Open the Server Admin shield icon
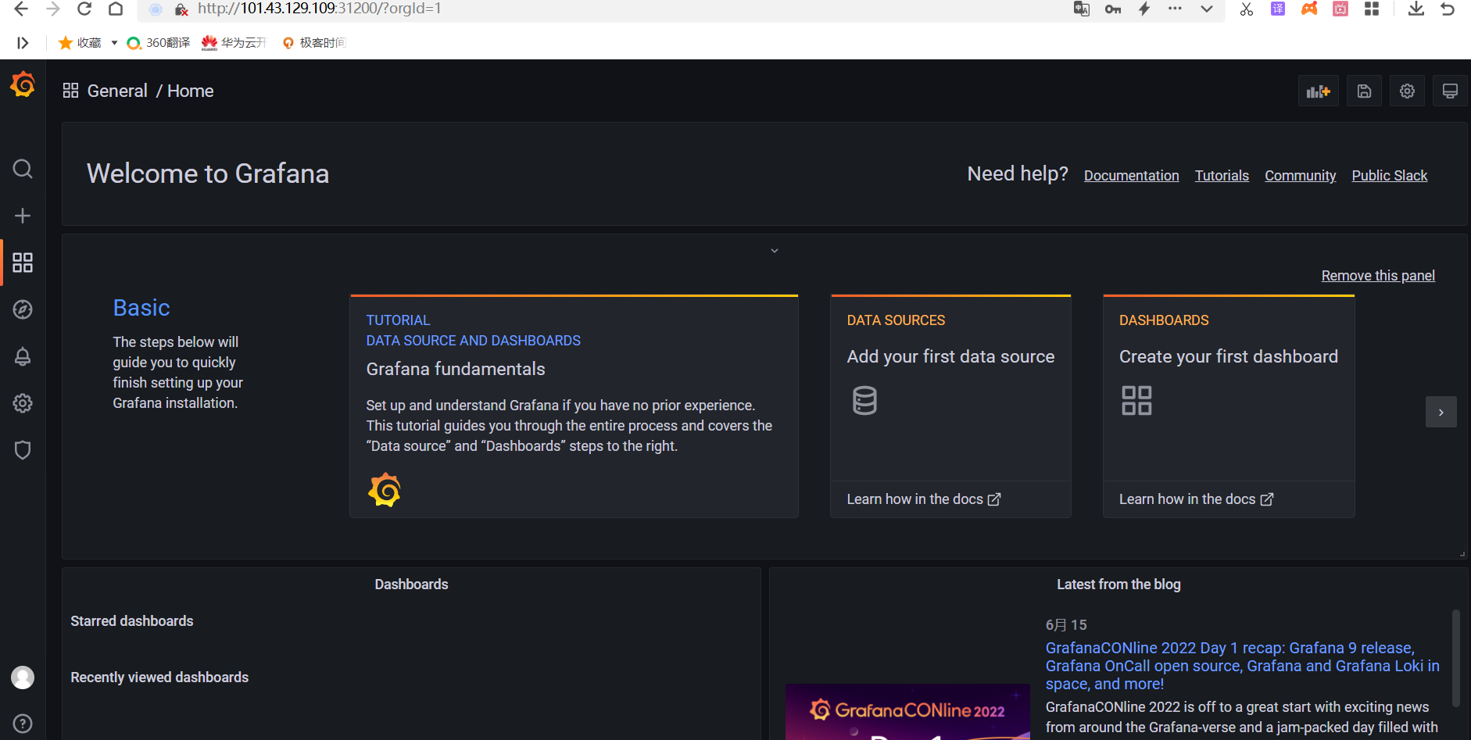 23,450
